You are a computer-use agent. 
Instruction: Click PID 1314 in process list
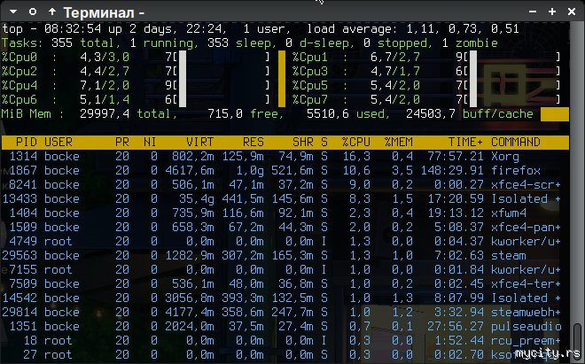[23, 157]
